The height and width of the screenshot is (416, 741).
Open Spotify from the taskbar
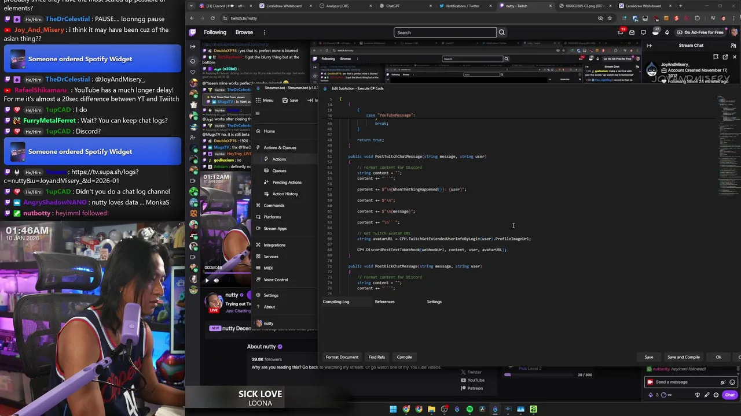point(469,410)
